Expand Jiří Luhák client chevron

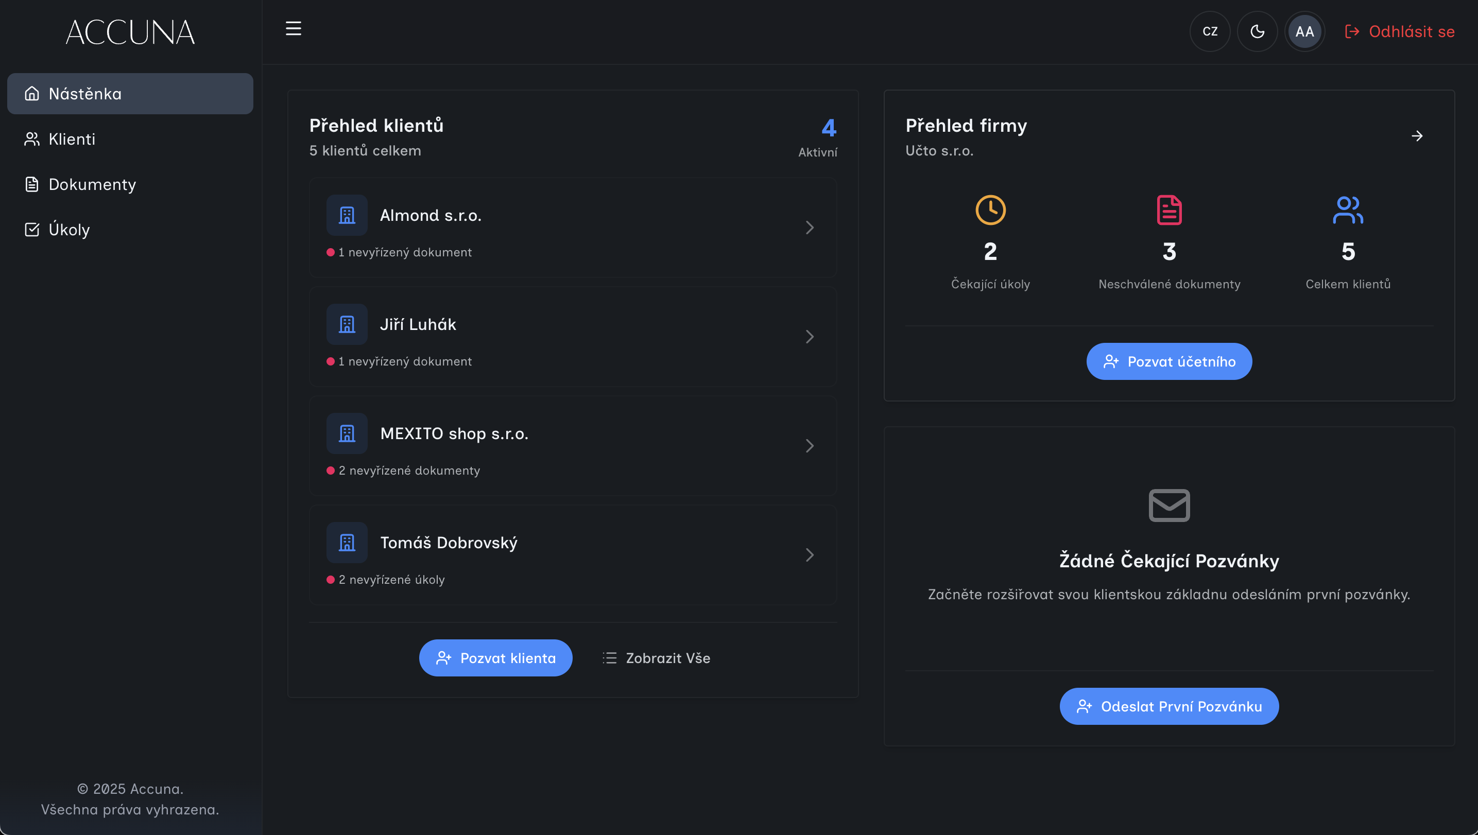pyautogui.click(x=810, y=337)
